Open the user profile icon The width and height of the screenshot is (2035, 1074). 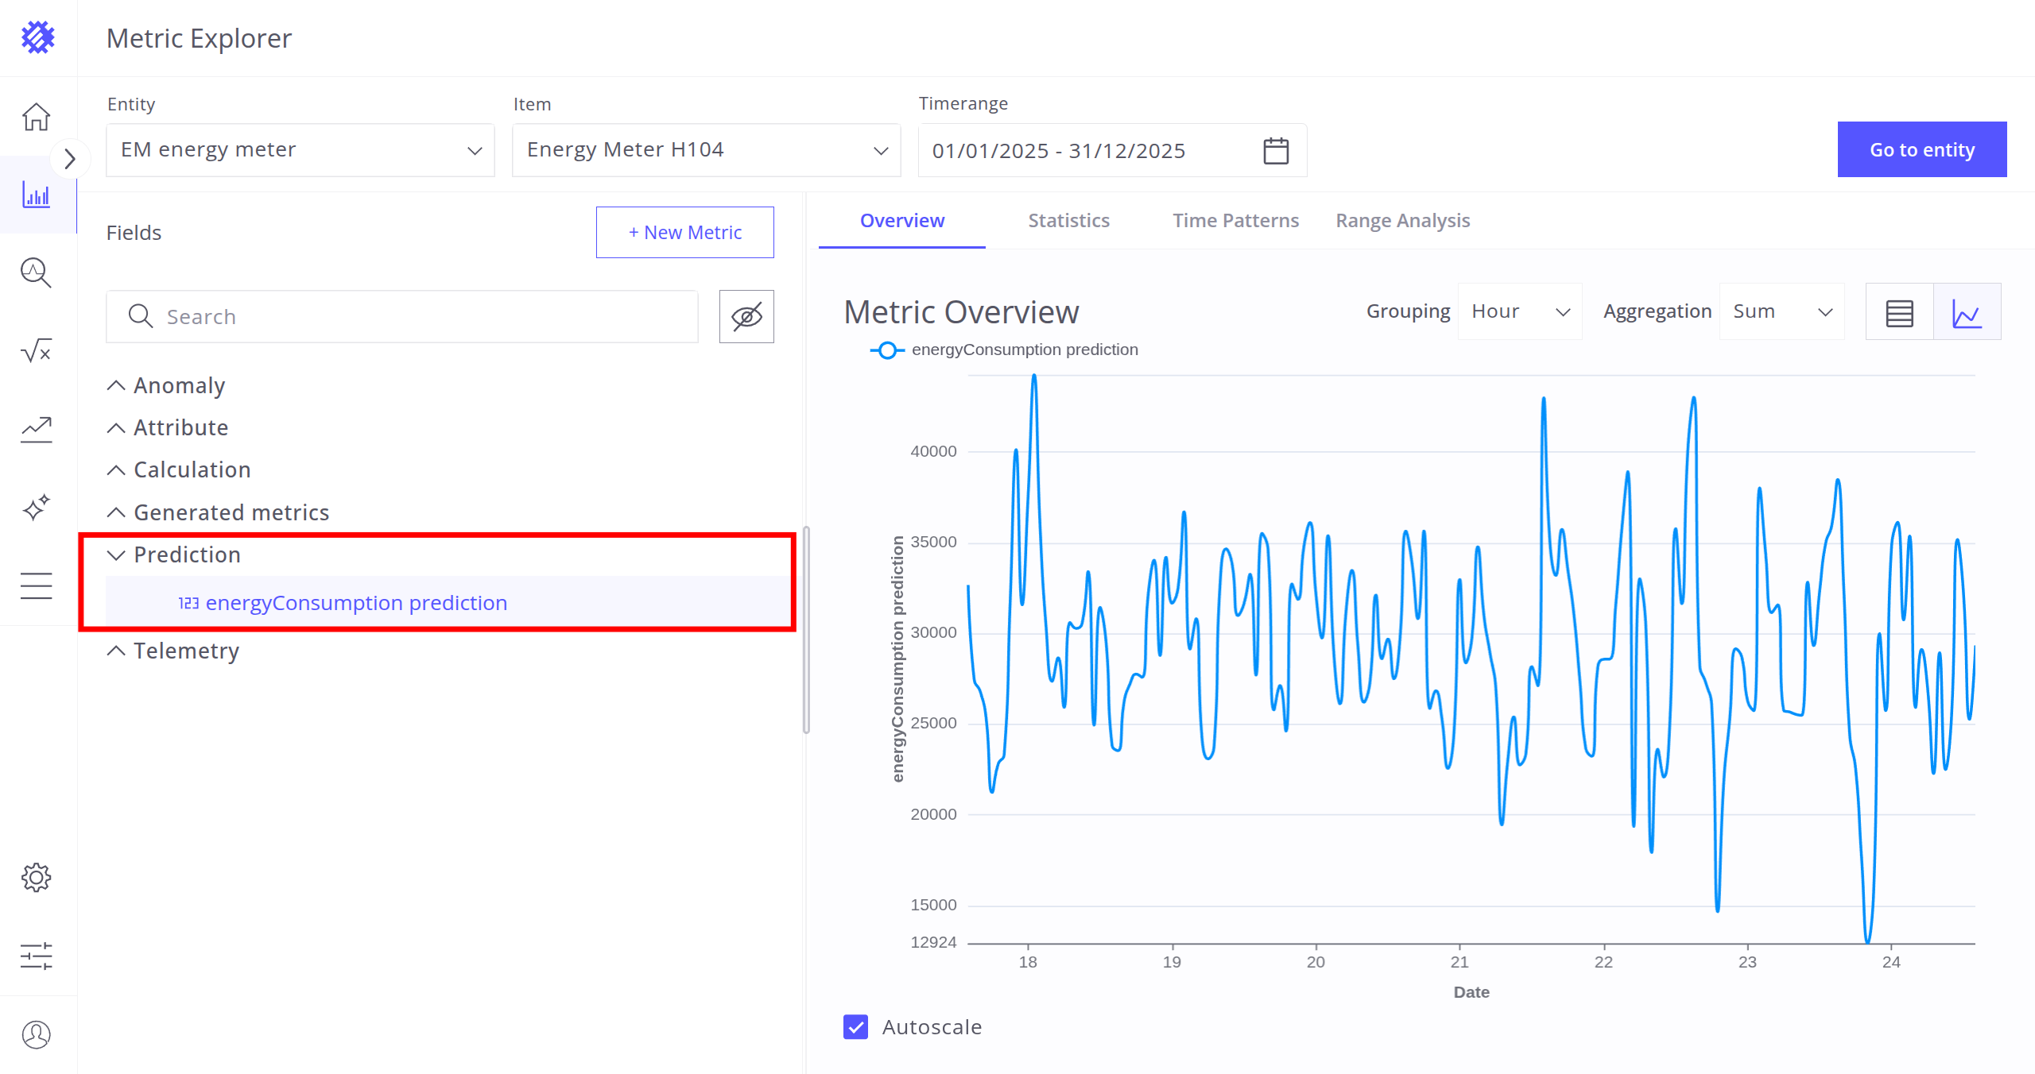pos(37,1034)
